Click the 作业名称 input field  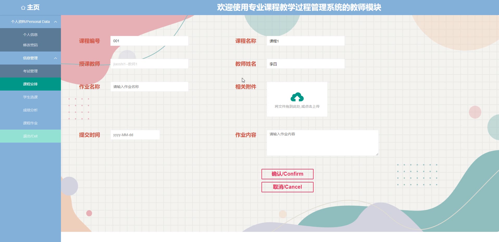click(149, 87)
